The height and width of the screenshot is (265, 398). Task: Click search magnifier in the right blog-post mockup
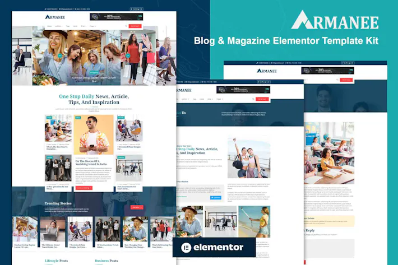[337, 80]
